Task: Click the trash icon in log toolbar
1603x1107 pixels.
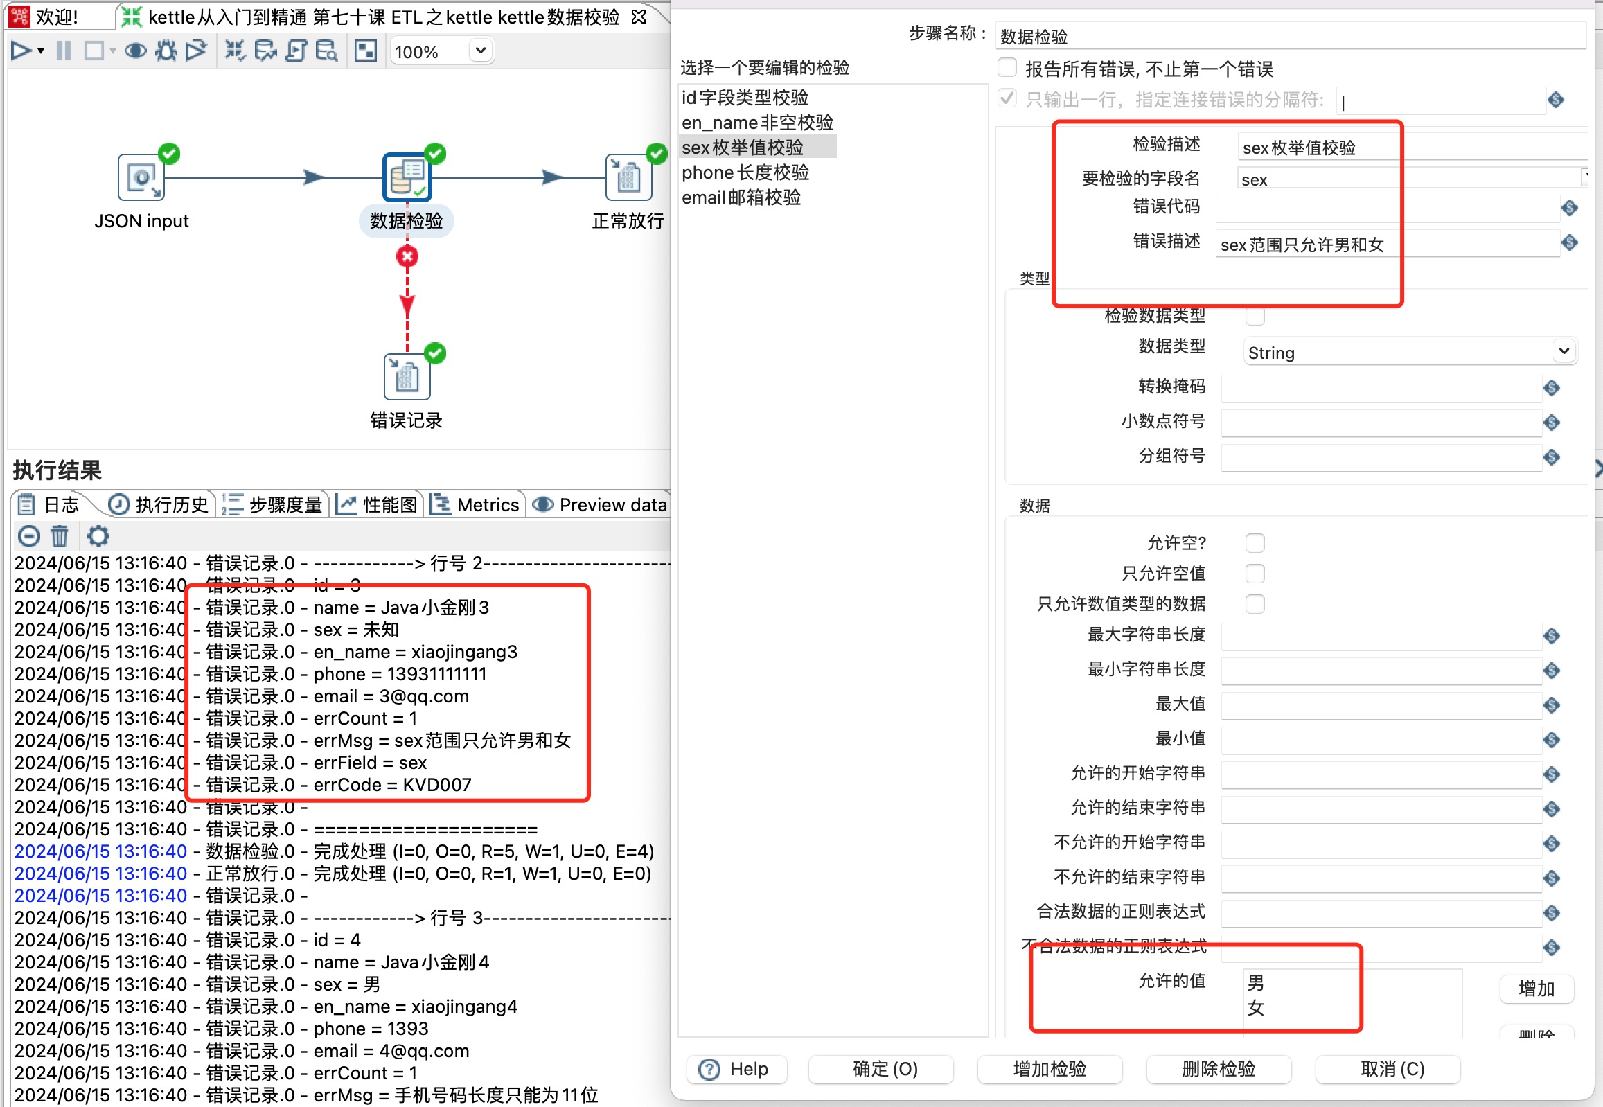Action: tap(60, 536)
